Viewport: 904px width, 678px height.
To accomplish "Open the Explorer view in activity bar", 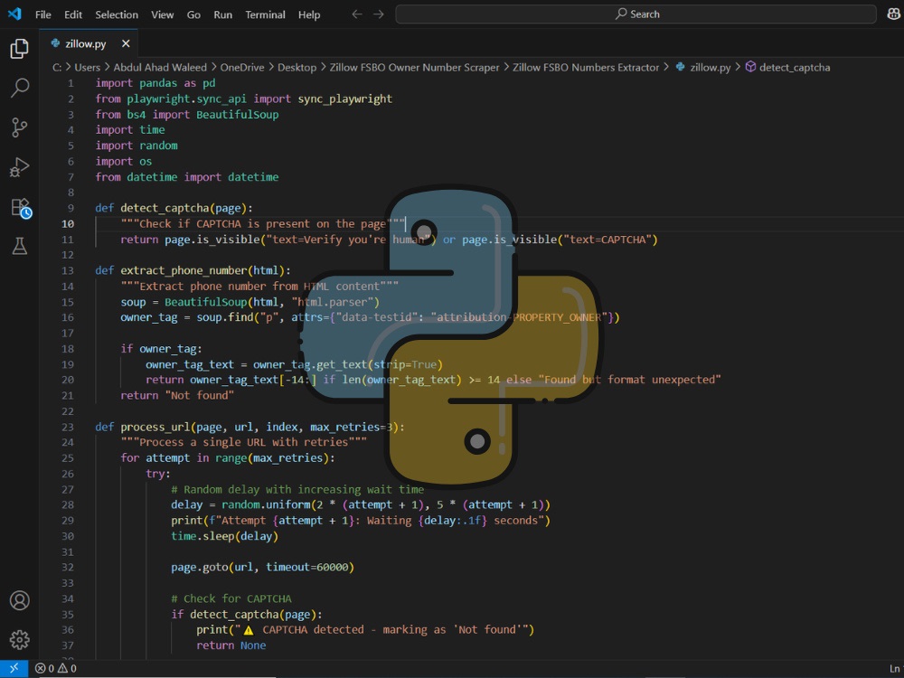I will pyautogui.click(x=19, y=49).
